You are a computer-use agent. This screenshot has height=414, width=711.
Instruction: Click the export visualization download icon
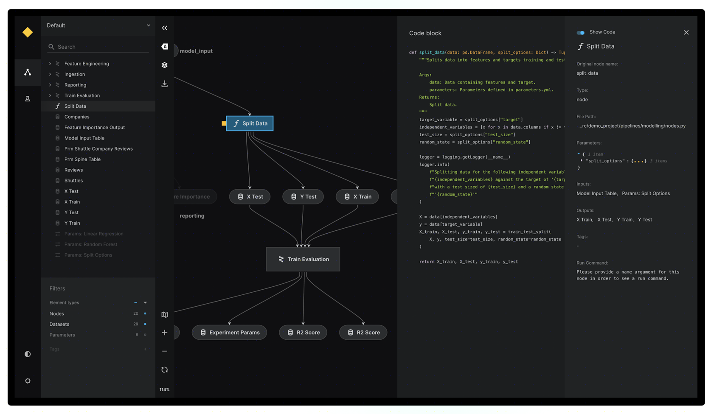click(x=165, y=84)
